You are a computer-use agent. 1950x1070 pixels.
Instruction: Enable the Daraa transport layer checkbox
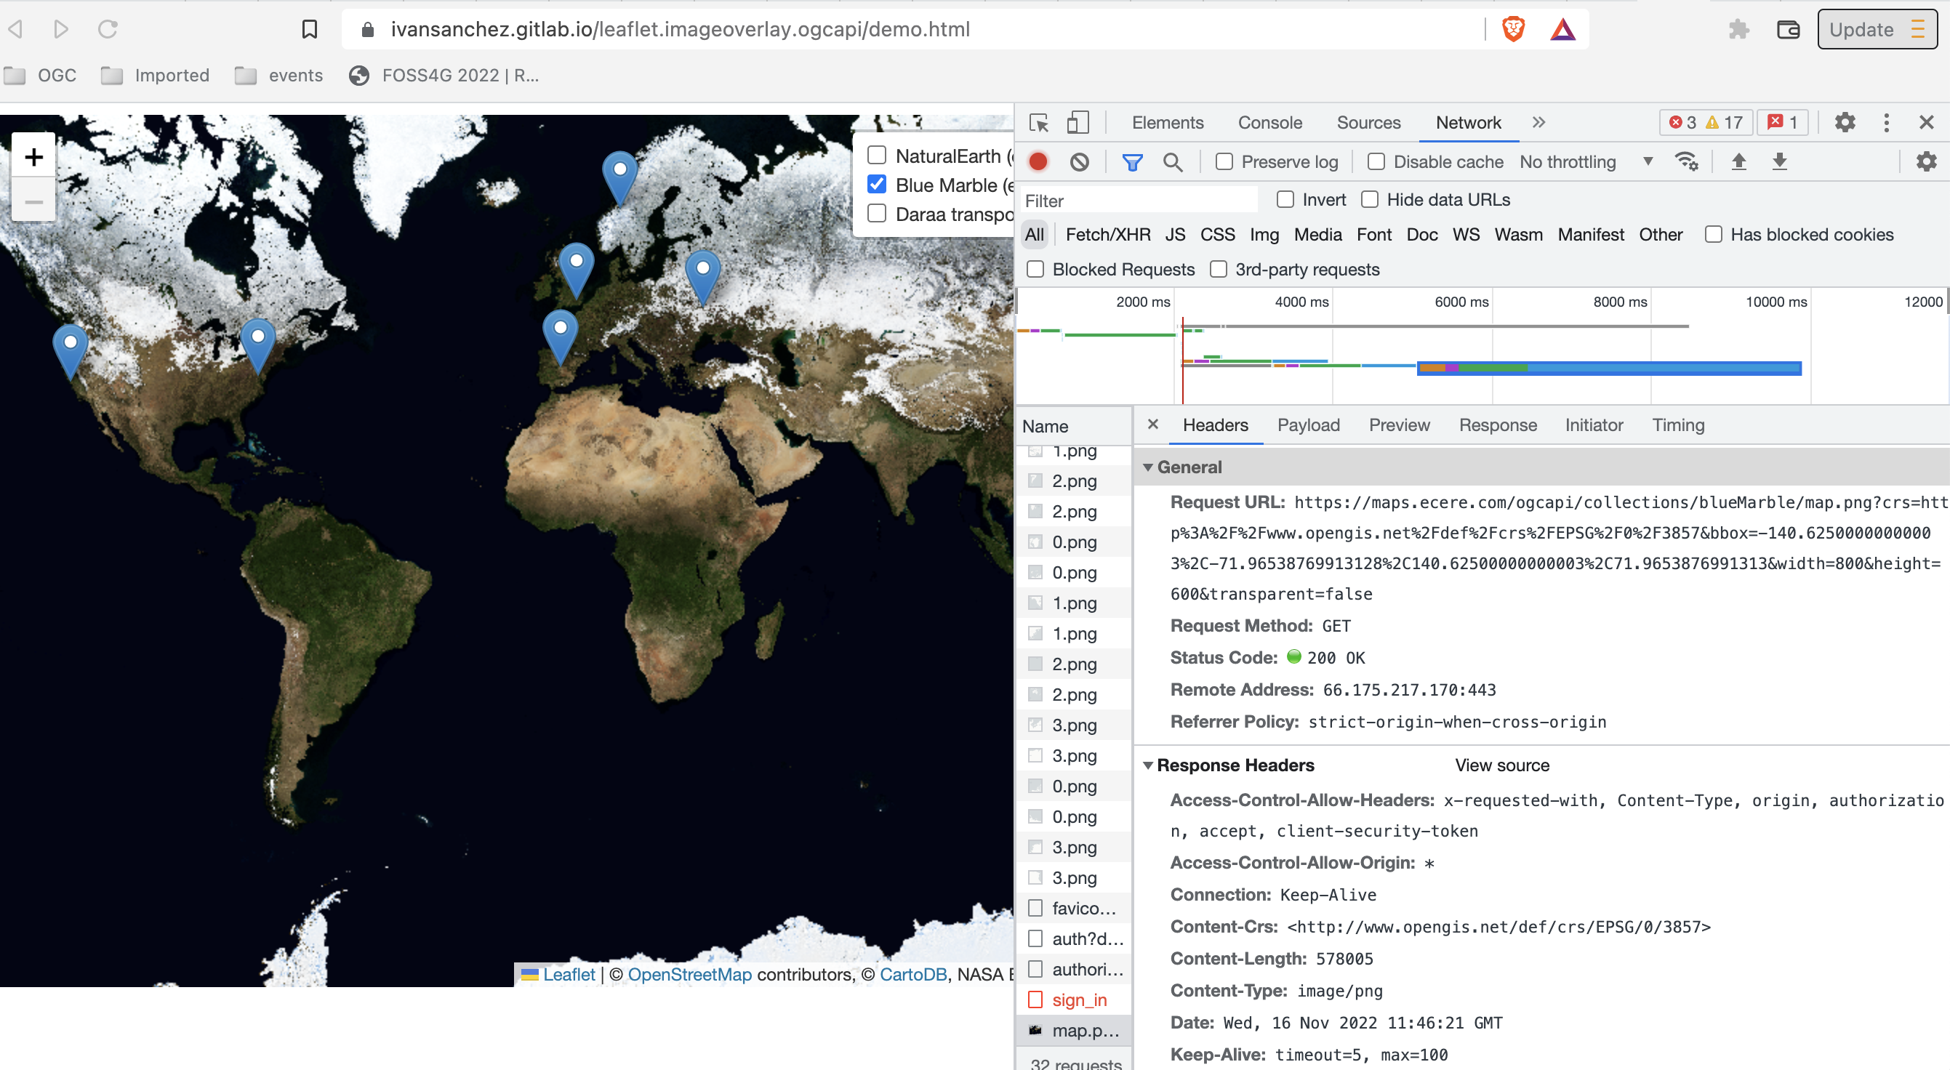coord(877,214)
